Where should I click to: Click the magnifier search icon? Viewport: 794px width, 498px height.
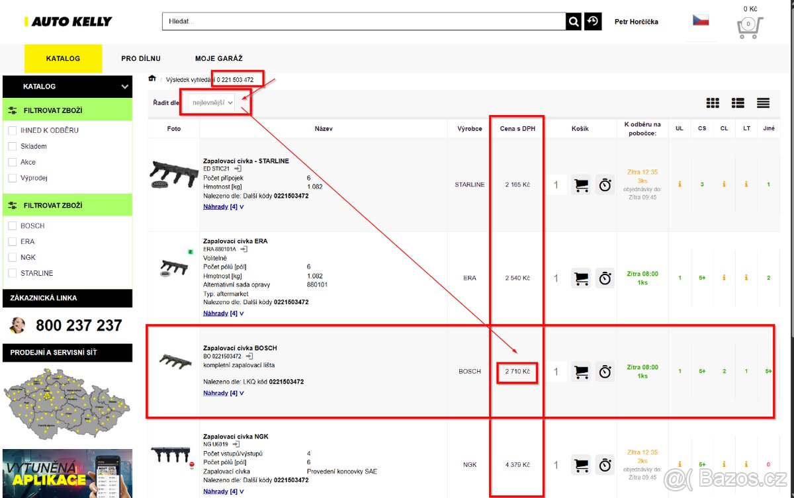pyautogui.click(x=574, y=22)
